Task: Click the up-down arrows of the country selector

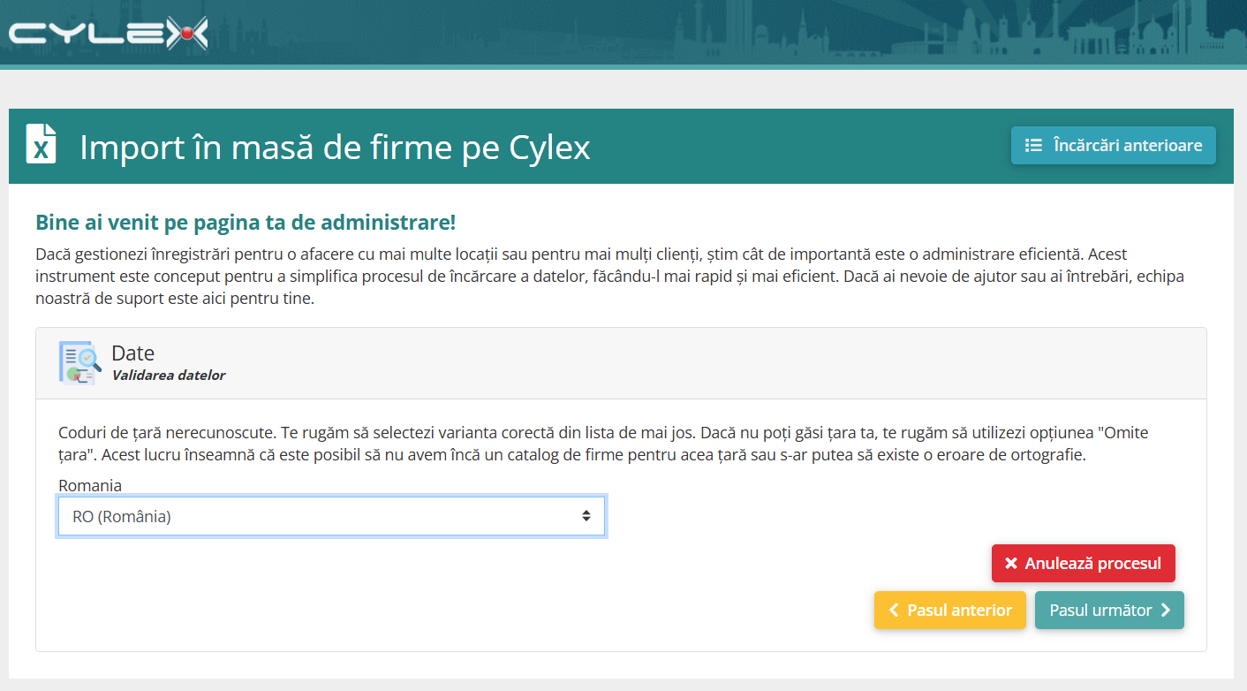Action: coord(586,516)
